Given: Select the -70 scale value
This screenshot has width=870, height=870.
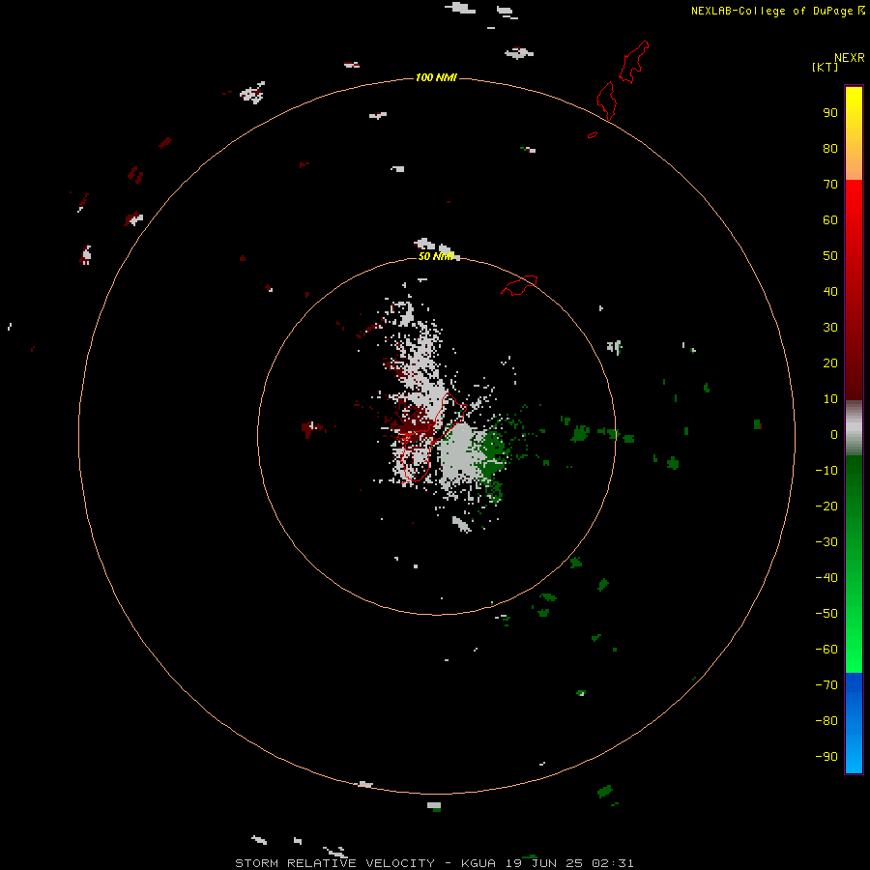Looking at the screenshot, I should (x=826, y=685).
